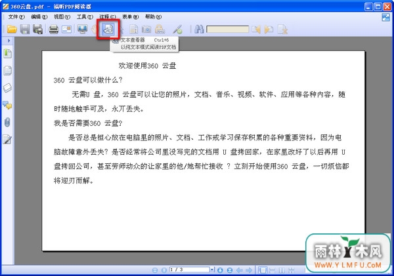Close the Foxit Reader window
This screenshot has height=276, width=394.
(x=387, y=7)
